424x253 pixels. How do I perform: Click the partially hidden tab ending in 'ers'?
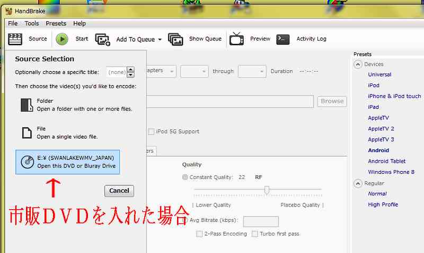(152, 151)
